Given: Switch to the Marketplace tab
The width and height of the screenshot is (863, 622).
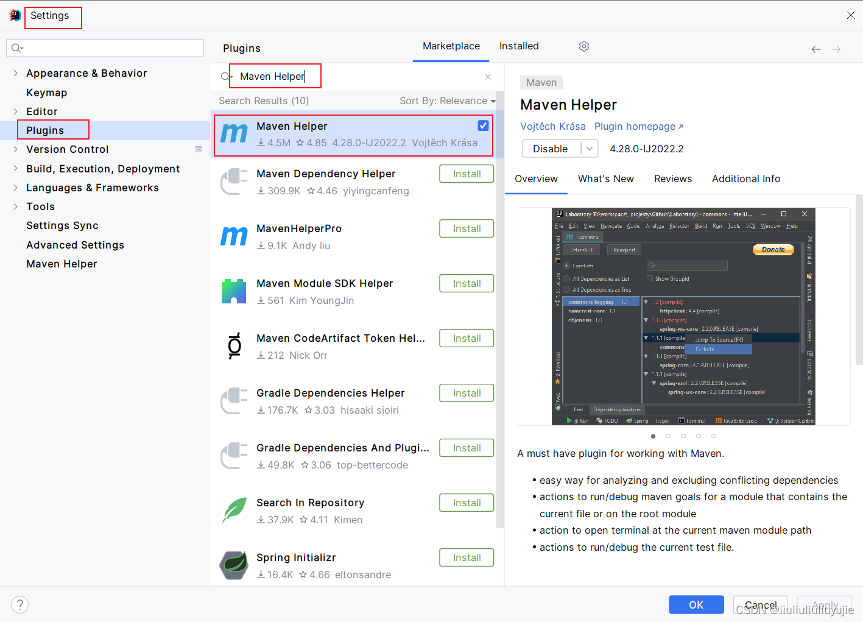Looking at the screenshot, I should tap(451, 46).
